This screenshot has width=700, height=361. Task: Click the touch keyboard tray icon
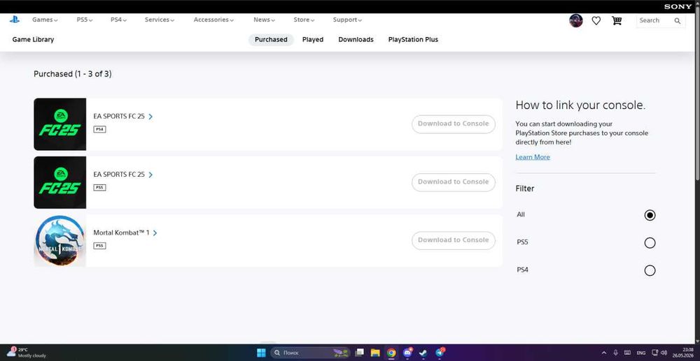coord(627,353)
